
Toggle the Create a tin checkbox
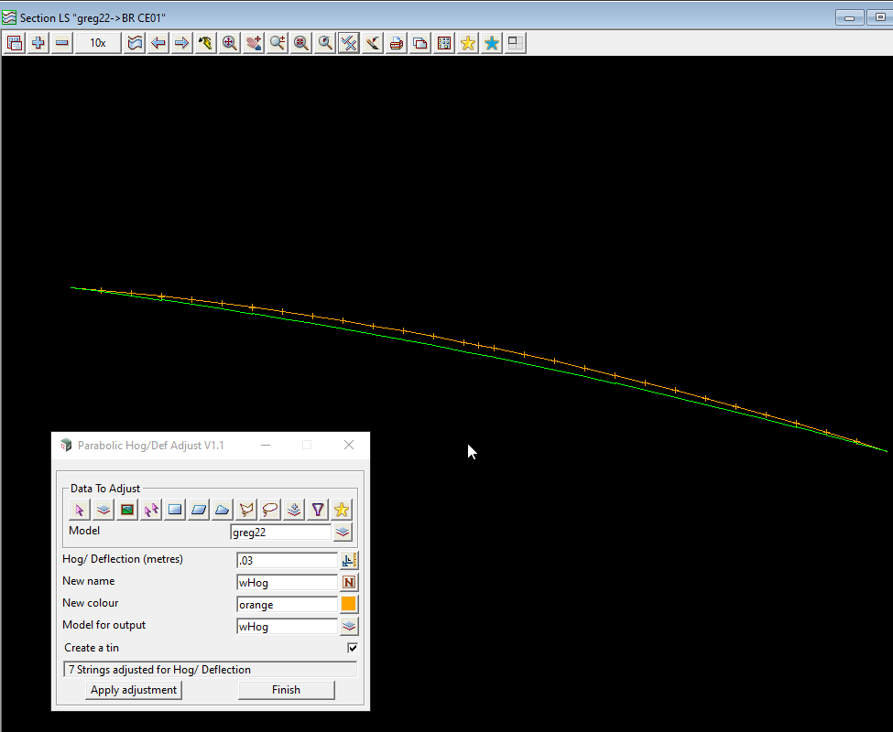[353, 648]
